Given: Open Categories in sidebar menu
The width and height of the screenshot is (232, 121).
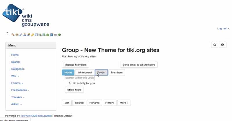Looking at the screenshot, I should tap(18, 69).
